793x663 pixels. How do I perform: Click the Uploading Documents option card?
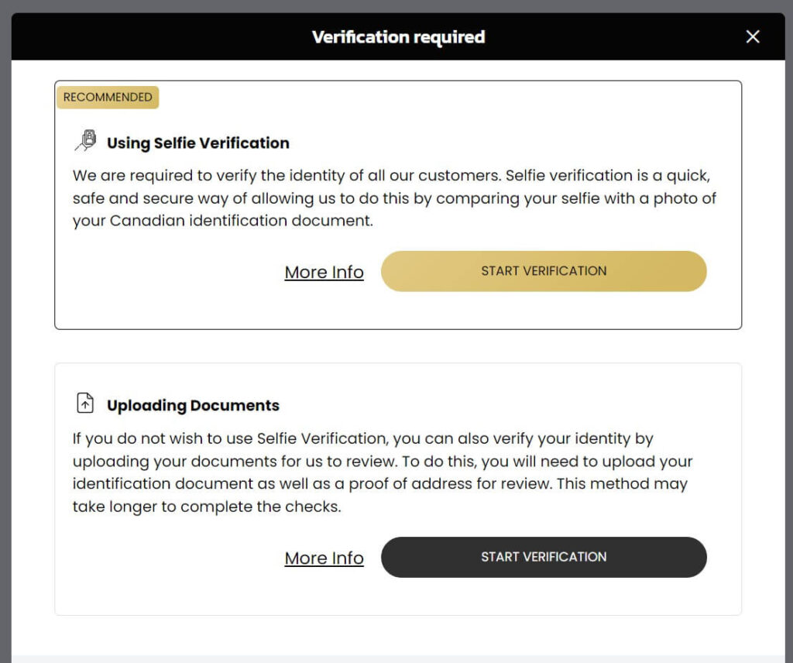tap(398, 489)
